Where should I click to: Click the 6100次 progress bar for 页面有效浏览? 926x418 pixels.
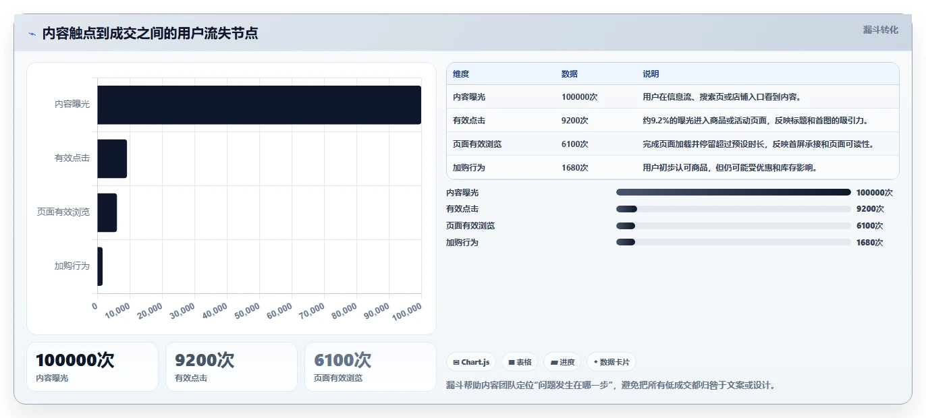(x=734, y=226)
